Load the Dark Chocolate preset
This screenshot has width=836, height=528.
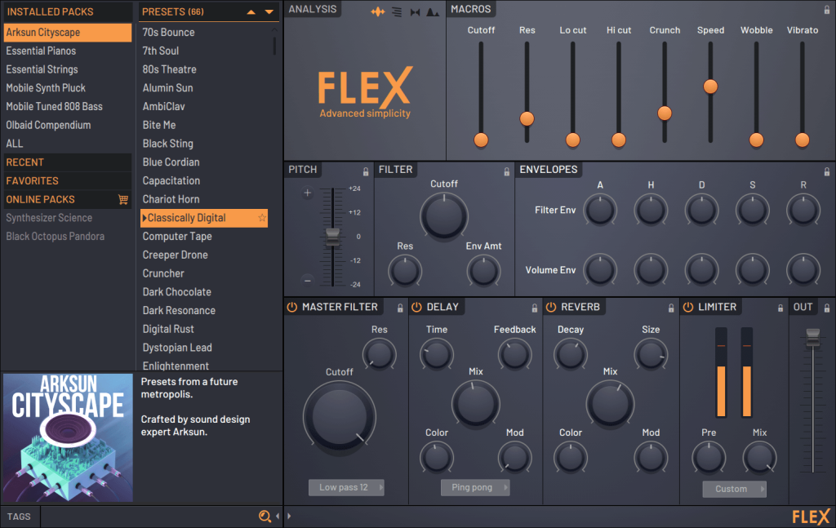(177, 292)
